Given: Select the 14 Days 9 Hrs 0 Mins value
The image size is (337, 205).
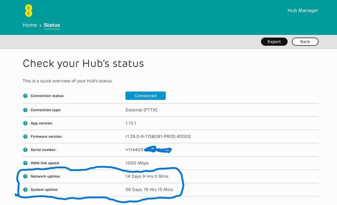Looking at the screenshot, I should pyautogui.click(x=147, y=176).
